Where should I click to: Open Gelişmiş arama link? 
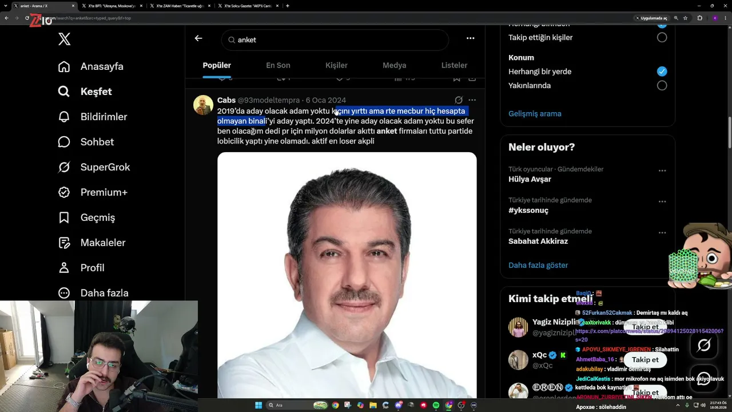pos(535,113)
